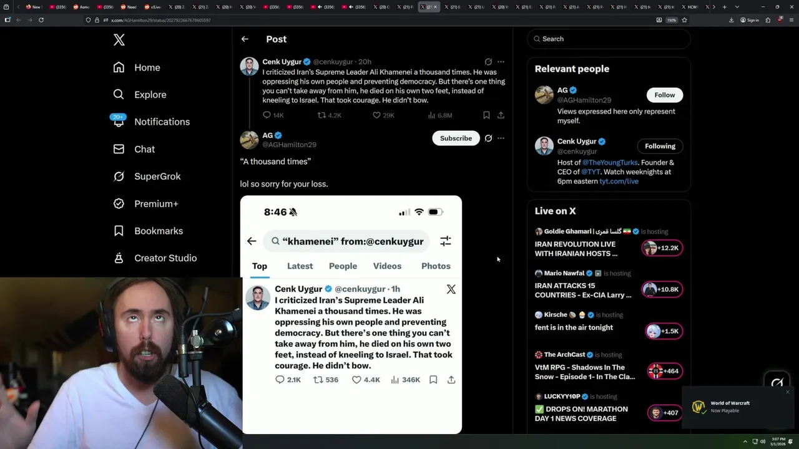Image resolution: width=799 pixels, height=449 pixels.
Task: Open more options on AG post
Action: click(501, 138)
